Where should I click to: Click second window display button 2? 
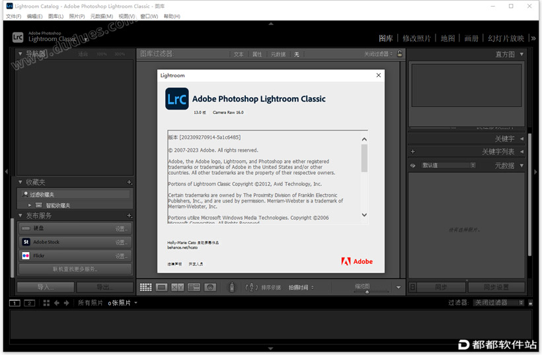tap(29, 303)
